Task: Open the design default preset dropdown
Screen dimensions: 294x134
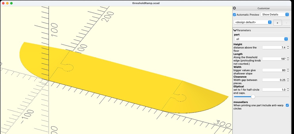Action: [x=253, y=22]
